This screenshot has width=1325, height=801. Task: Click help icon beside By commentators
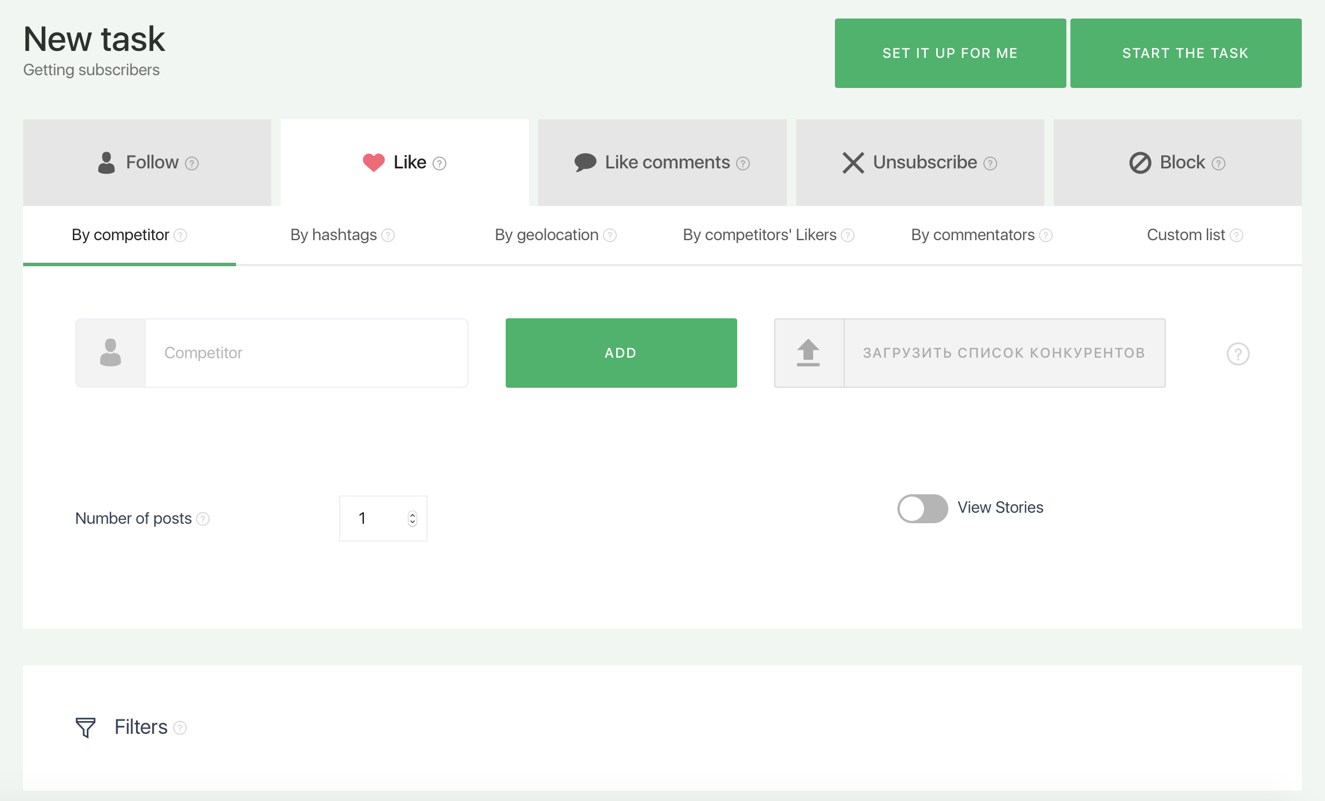point(1046,236)
